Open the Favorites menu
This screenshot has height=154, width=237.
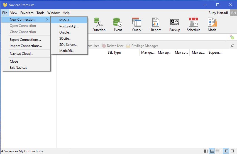[27, 13]
